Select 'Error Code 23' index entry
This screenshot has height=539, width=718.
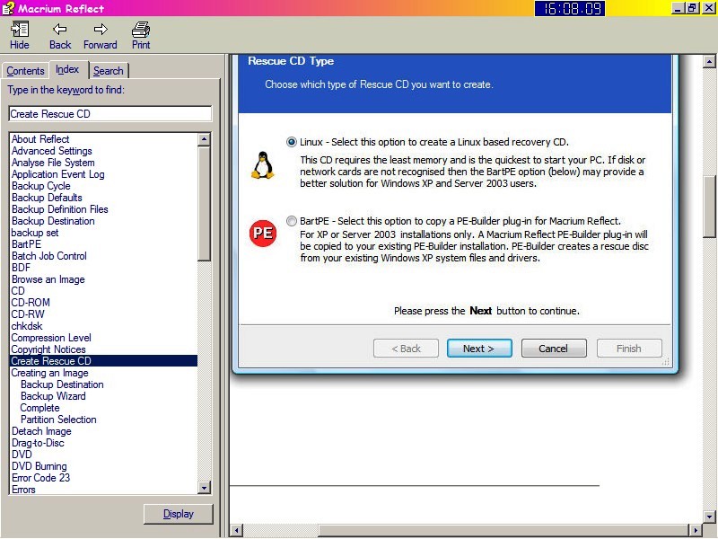pyautogui.click(x=40, y=478)
